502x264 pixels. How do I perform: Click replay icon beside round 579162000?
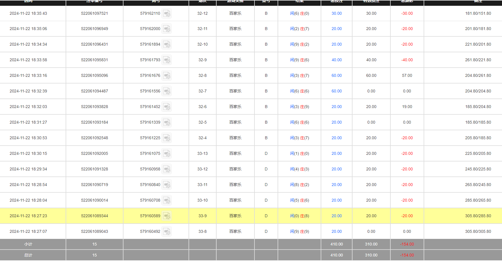tap(167, 29)
